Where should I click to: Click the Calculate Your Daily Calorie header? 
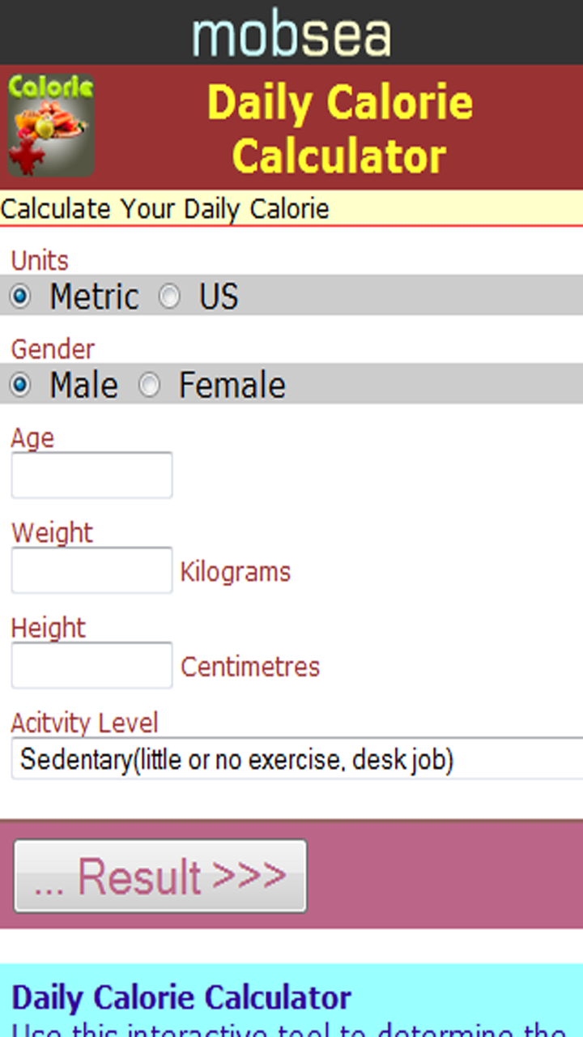(x=164, y=208)
